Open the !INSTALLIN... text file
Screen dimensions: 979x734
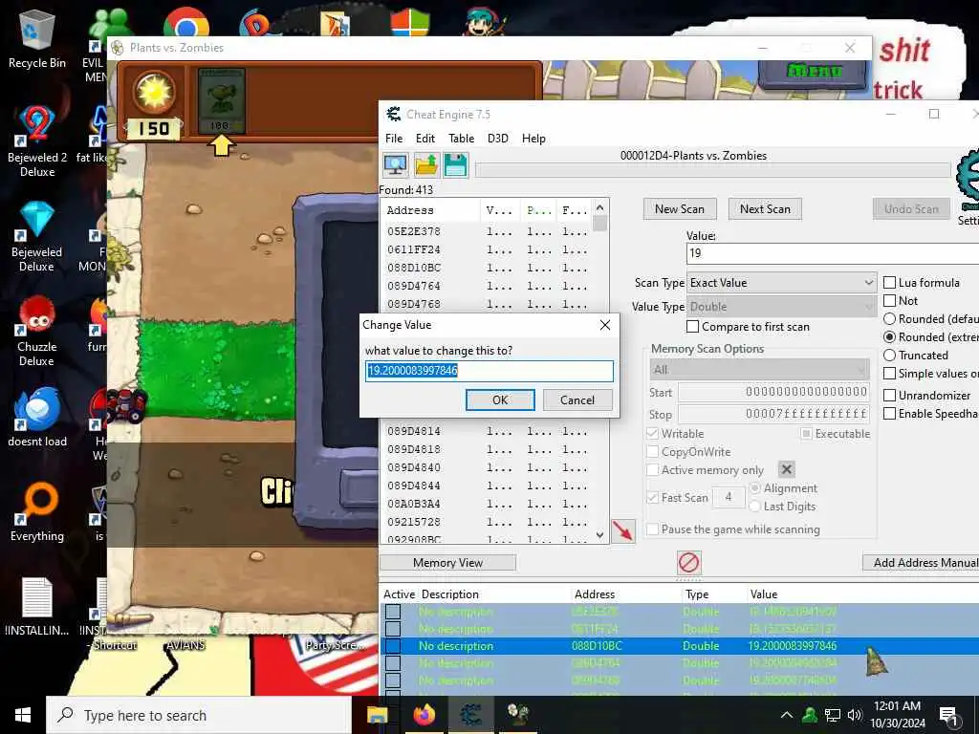(x=37, y=607)
